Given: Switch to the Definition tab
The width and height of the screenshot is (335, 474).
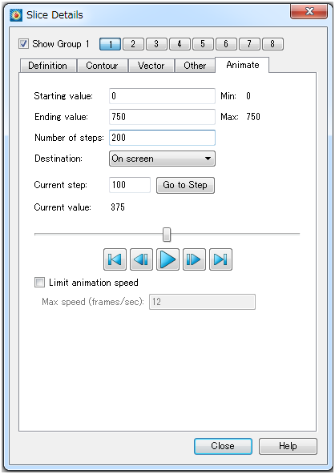Looking at the screenshot, I should pos(47,66).
